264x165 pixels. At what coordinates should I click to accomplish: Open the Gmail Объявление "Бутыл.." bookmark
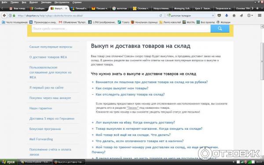[73, 22]
